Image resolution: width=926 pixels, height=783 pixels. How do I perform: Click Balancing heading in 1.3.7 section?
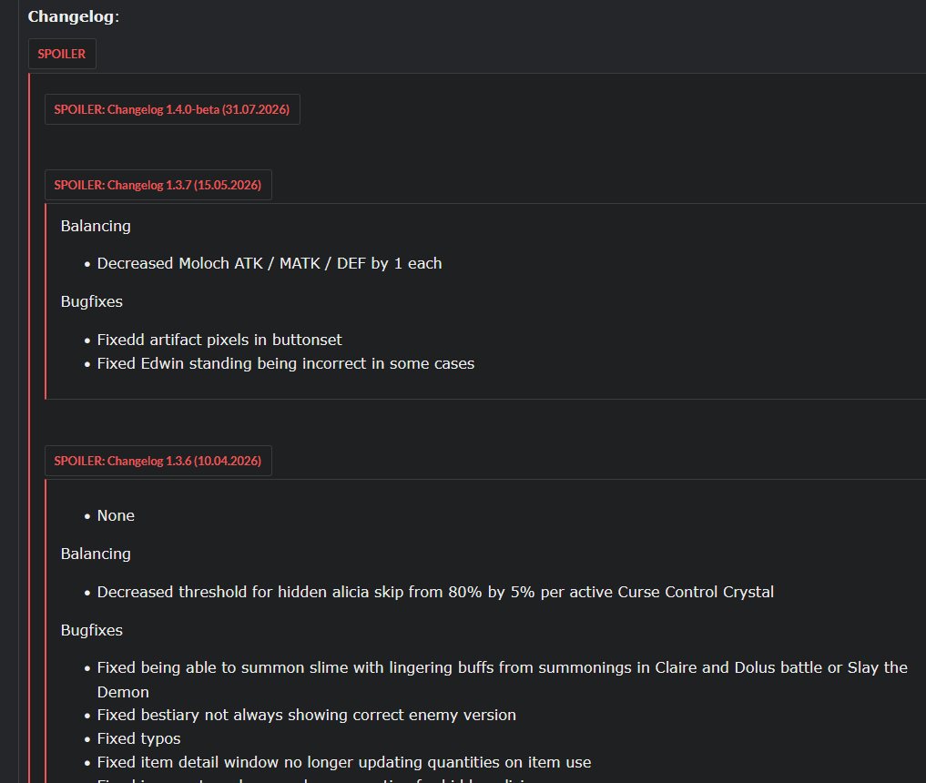[96, 226]
